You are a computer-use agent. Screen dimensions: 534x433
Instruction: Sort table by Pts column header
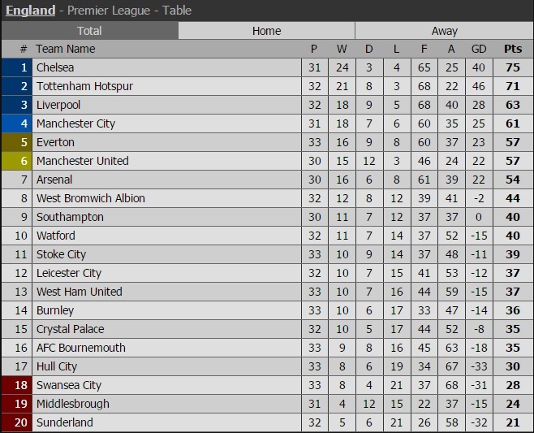[512, 49]
